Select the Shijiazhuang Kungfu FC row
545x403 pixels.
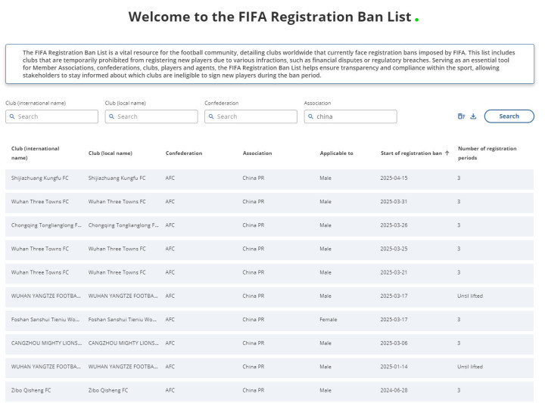click(269, 179)
